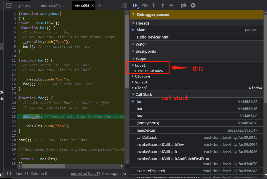Screen dimensions: 267x179
Task: Step out of current function
Action: click(162, 5)
